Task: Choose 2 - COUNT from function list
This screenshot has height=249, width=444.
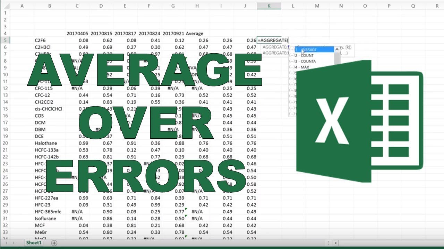Action: [x=311, y=55]
